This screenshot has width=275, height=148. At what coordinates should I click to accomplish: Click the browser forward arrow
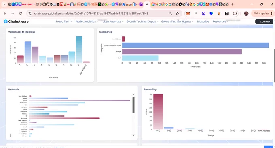13,14
